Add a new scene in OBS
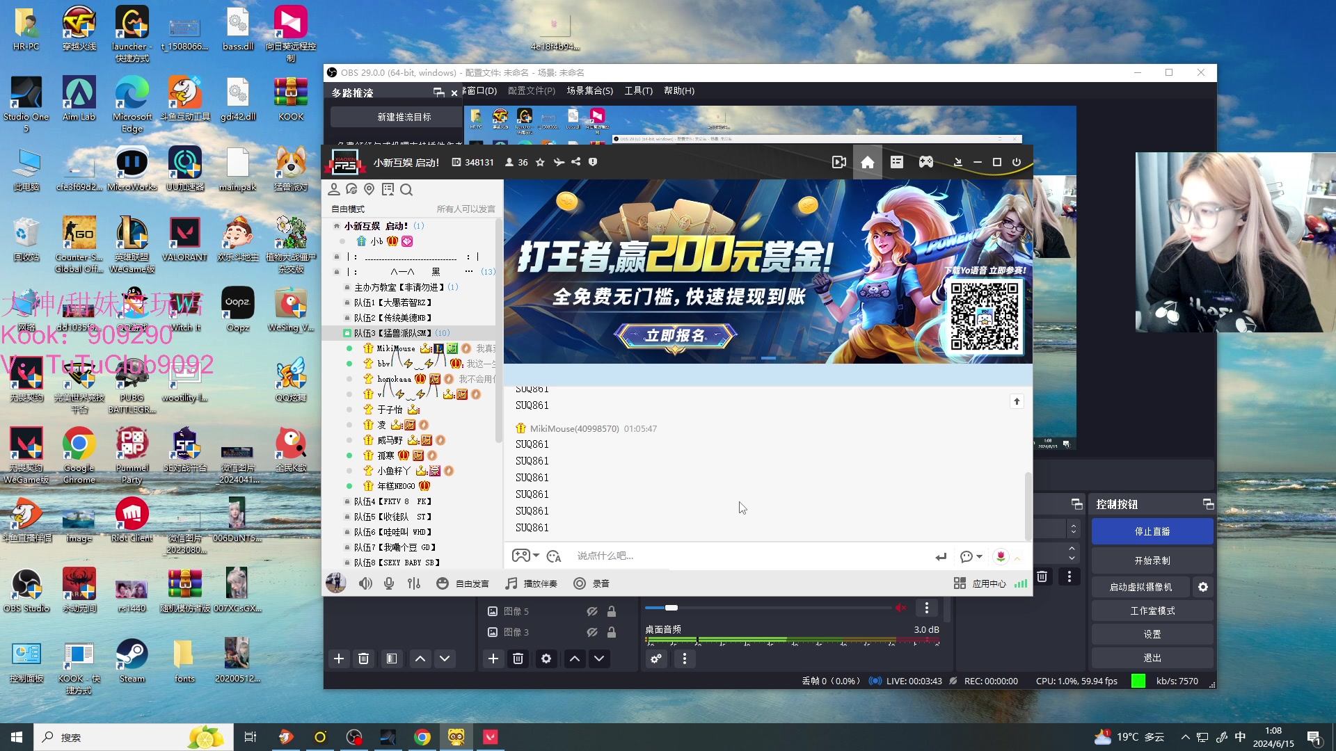Screen dimensions: 1336x751 (339, 659)
